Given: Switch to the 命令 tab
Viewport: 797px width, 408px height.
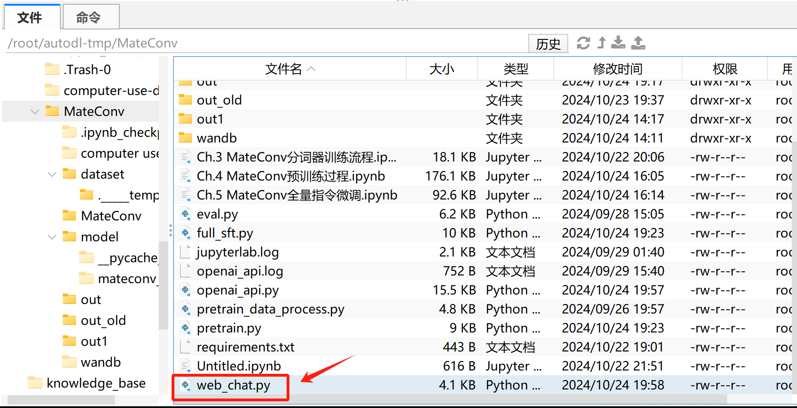Looking at the screenshot, I should 90,17.
